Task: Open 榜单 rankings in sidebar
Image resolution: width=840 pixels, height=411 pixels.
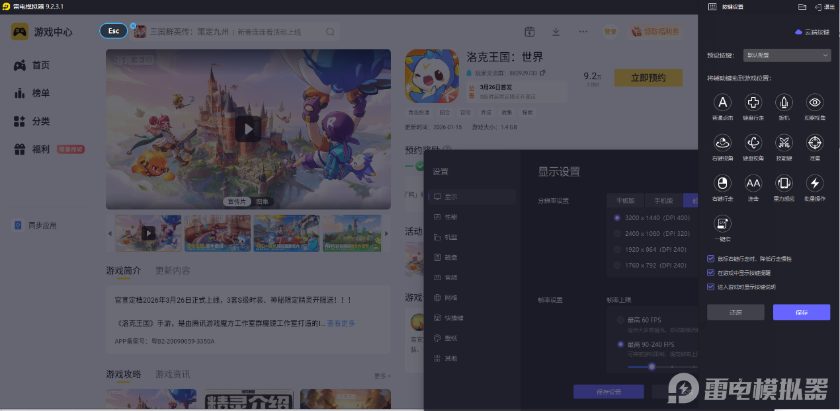Action: click(32, 93)
